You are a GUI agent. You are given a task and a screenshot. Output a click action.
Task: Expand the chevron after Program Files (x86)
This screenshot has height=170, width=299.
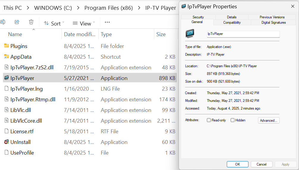(139, 8)
